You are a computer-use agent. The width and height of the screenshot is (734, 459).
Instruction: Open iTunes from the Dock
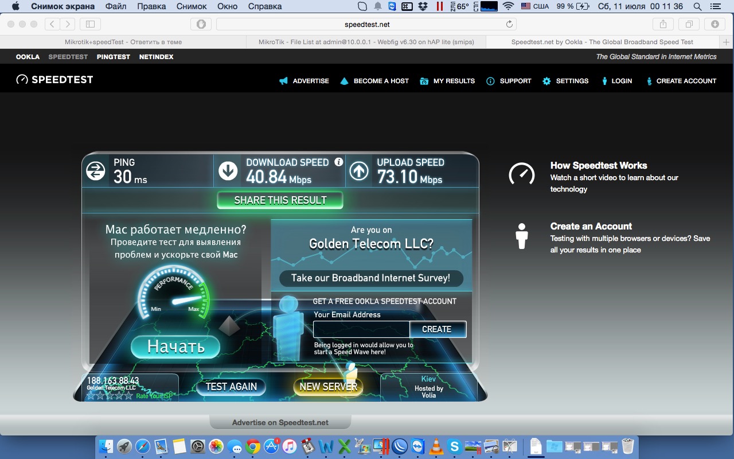point(290,446)
